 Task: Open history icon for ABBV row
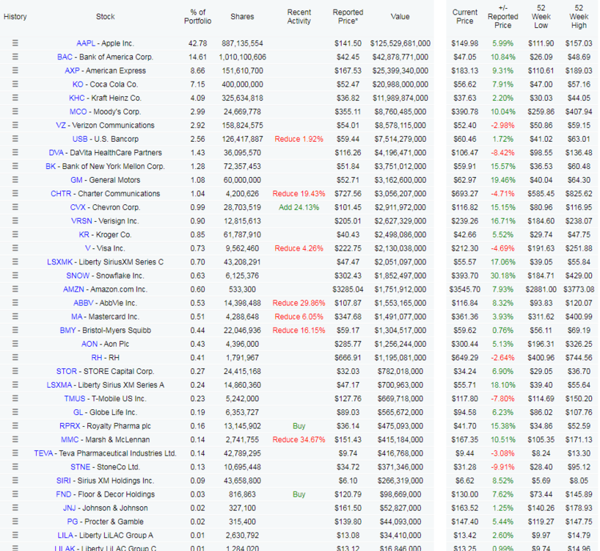click(15, 303)
